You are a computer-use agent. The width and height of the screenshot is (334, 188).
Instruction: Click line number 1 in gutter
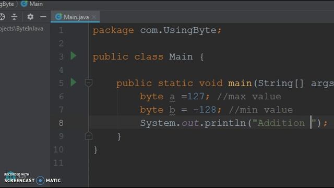click(61, 30)
